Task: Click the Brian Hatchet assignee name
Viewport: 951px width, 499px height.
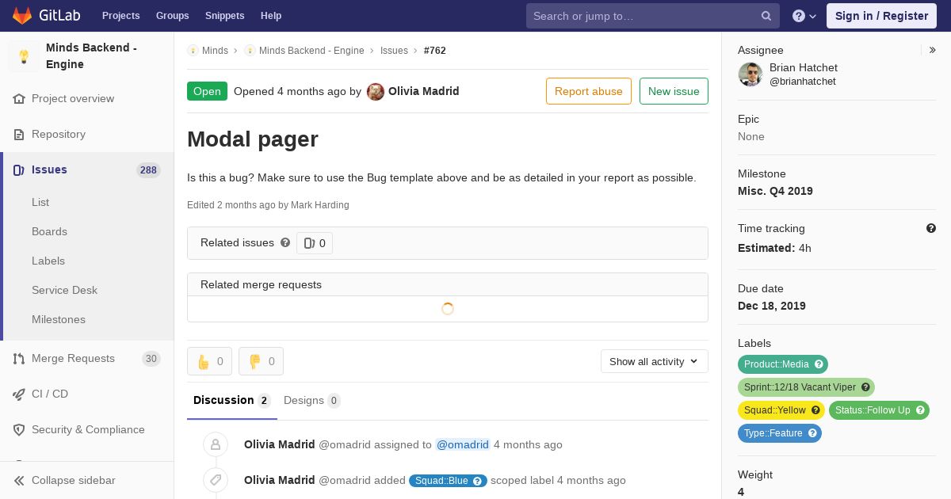Action: click(x=804, y=68)
